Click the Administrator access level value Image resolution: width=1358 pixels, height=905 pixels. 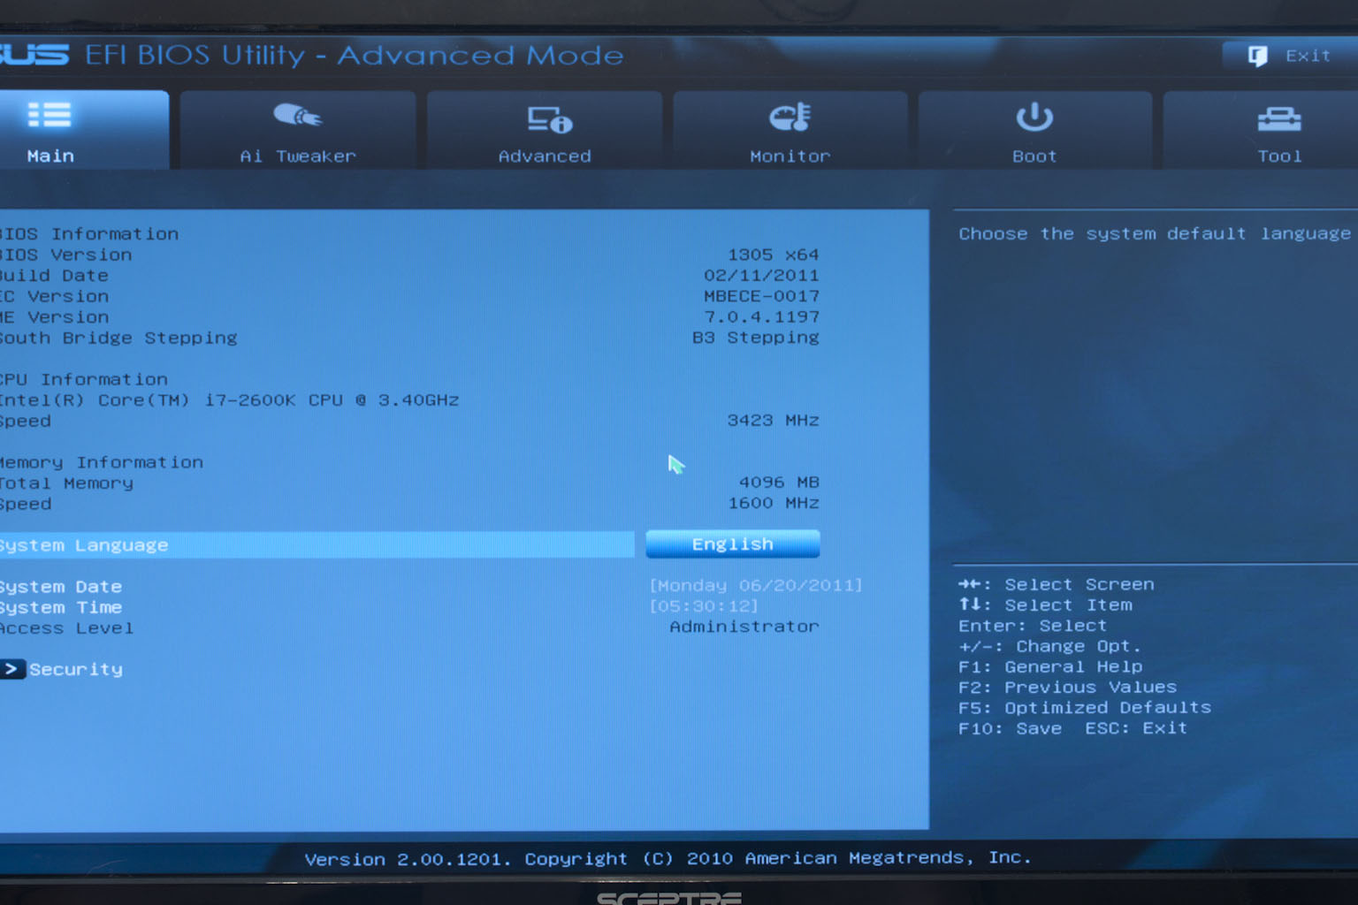[744, 627]
